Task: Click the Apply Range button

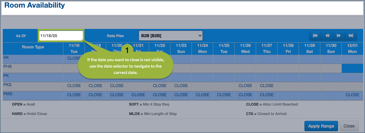Action: coord(321,126)
